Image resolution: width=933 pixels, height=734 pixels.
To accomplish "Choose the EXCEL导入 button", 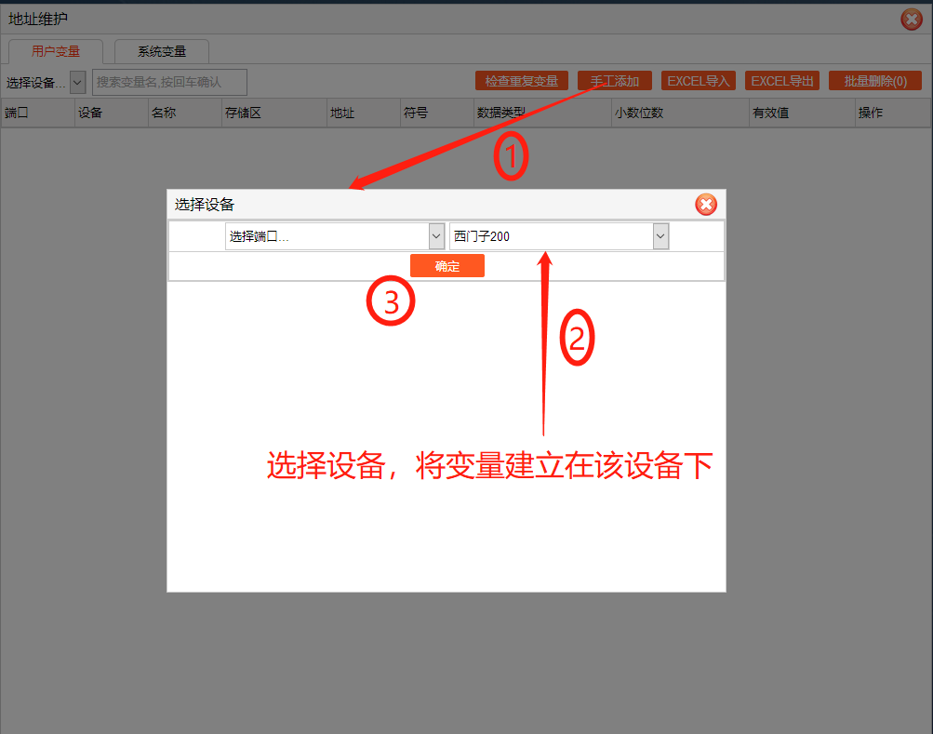I will coord(698,81).
